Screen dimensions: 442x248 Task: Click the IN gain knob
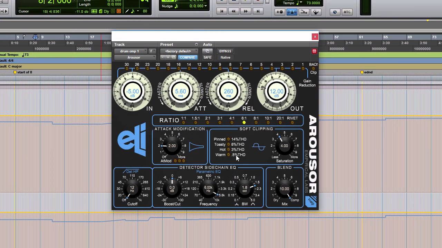(x=133, y=91)
